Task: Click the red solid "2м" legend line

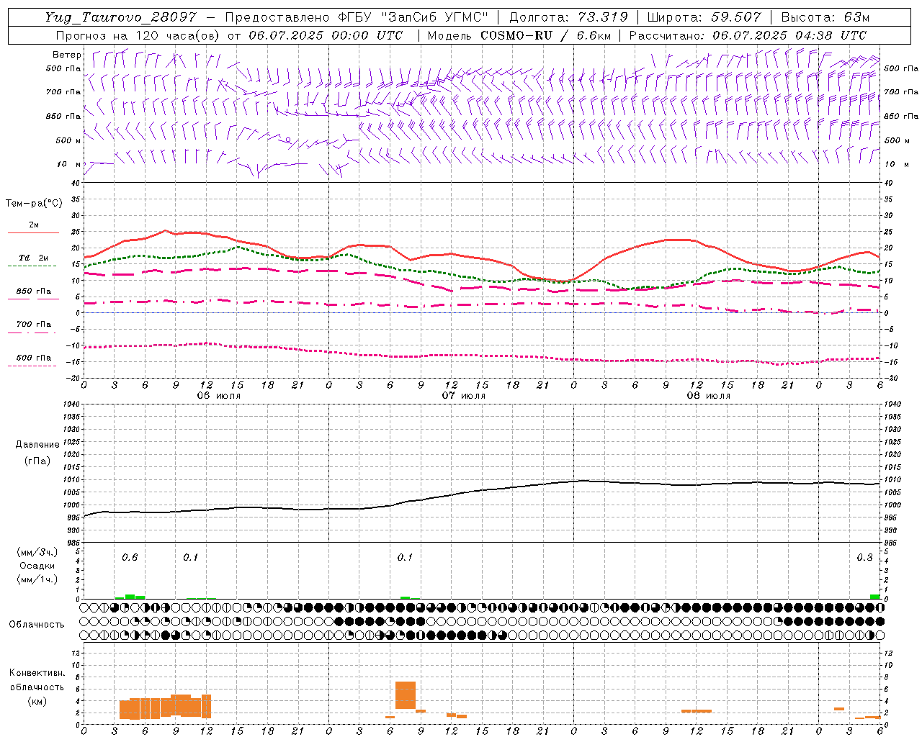Action: pos(33,232)
